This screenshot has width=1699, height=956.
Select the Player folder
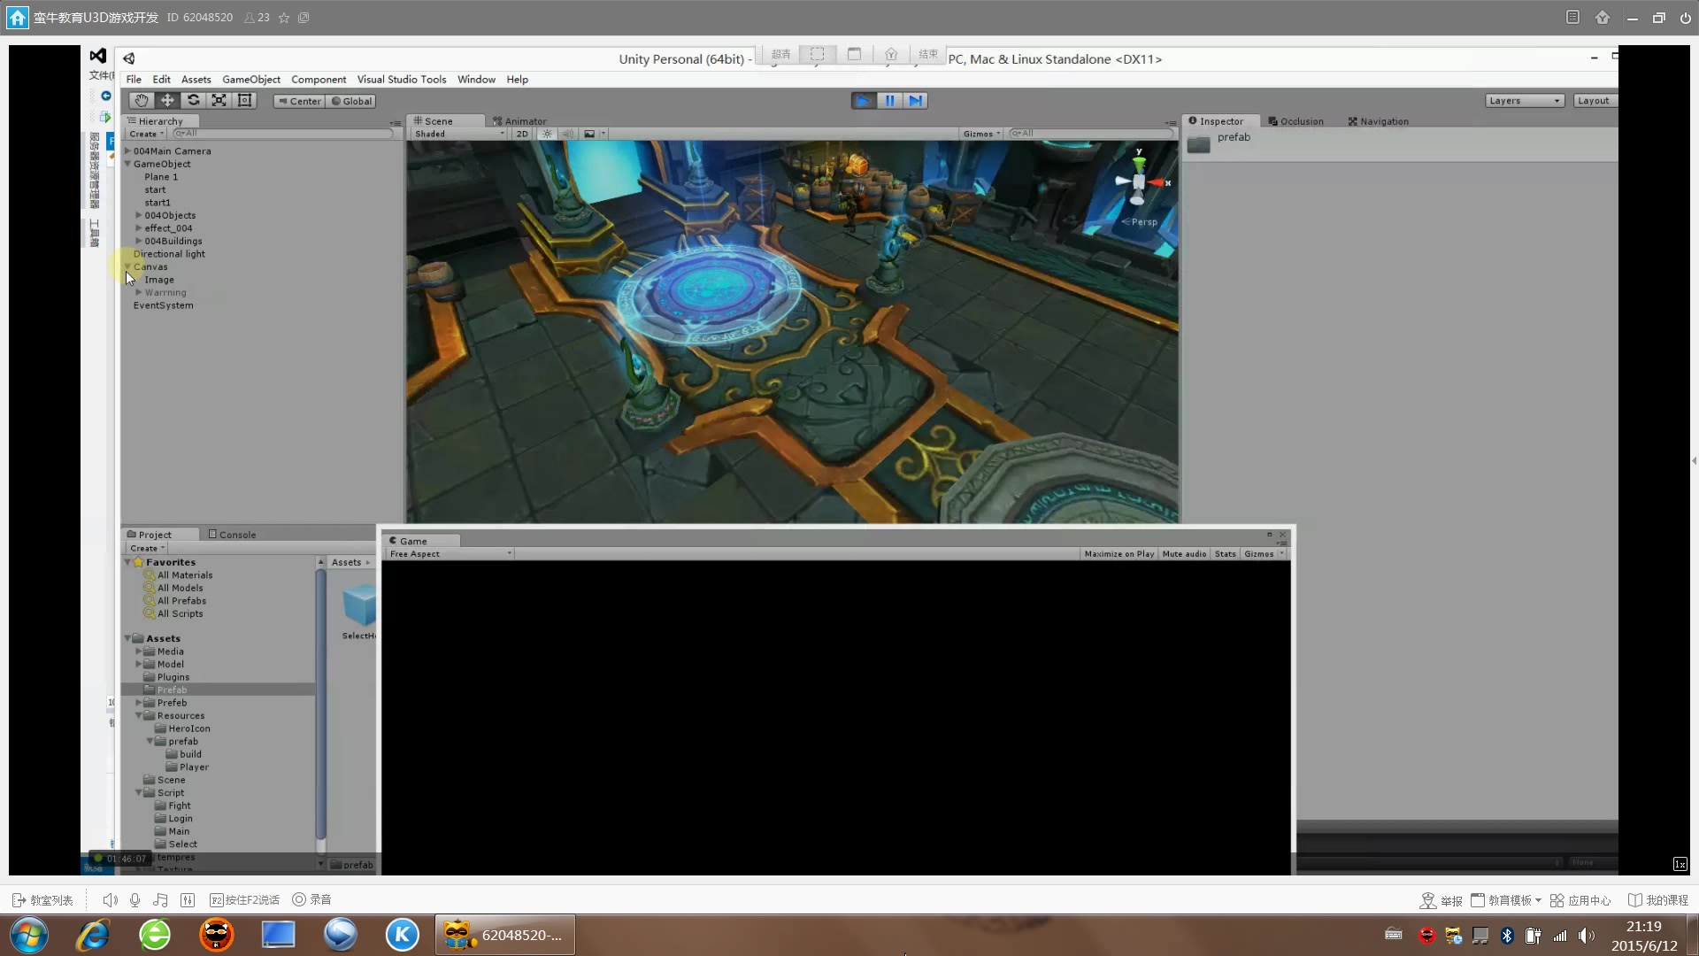[x=194, y=767]
